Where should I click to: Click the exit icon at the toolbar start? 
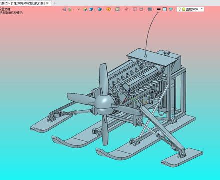click(64, 9)
